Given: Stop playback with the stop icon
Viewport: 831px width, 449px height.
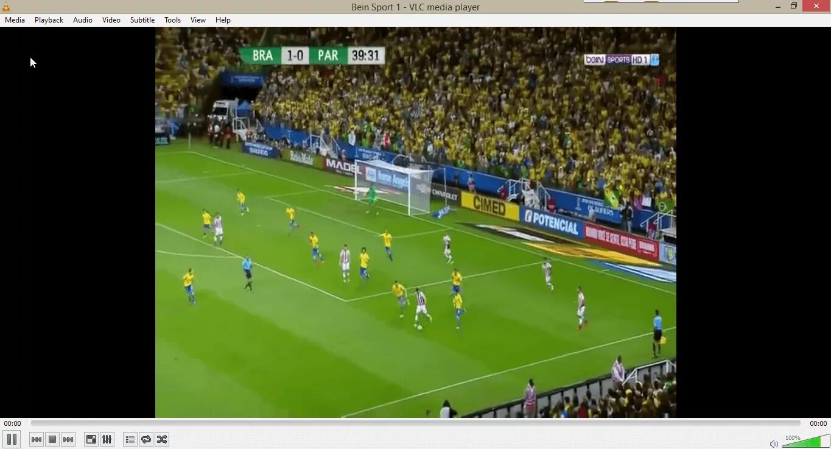Looking at the screenshot, I should coord(52,439).
